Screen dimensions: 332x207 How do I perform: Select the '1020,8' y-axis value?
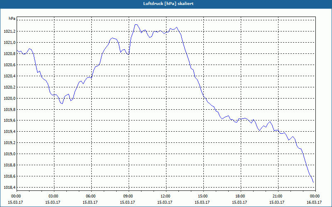(10, 54)
